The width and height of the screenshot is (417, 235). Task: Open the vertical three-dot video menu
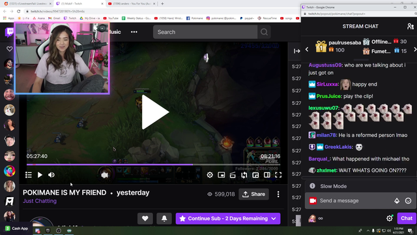point(278,195)
